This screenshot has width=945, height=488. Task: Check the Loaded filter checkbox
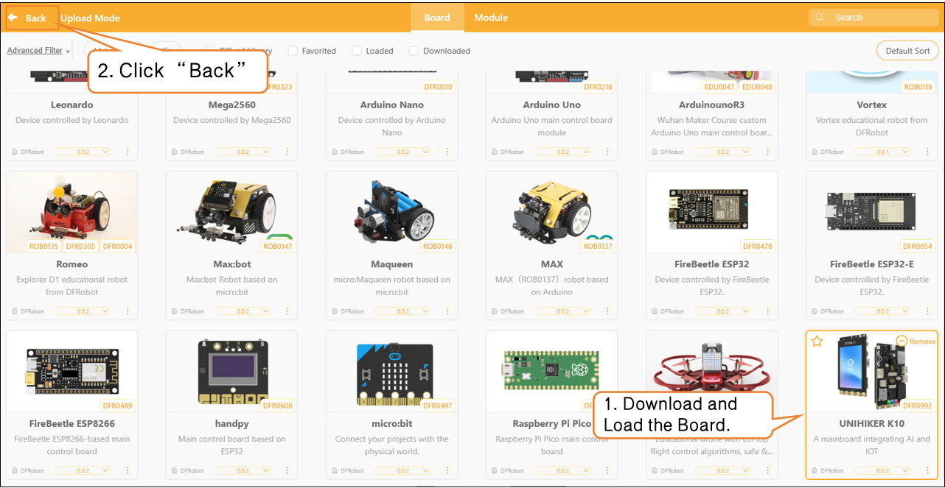(357, 51)
